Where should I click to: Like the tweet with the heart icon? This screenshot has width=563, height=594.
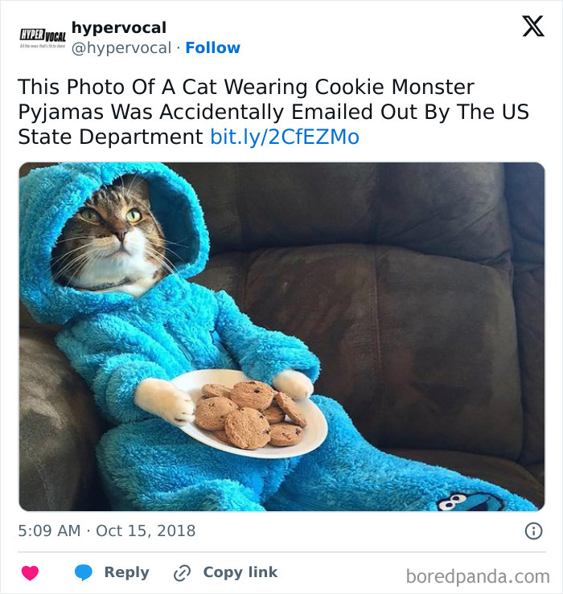tap(30, 573)
